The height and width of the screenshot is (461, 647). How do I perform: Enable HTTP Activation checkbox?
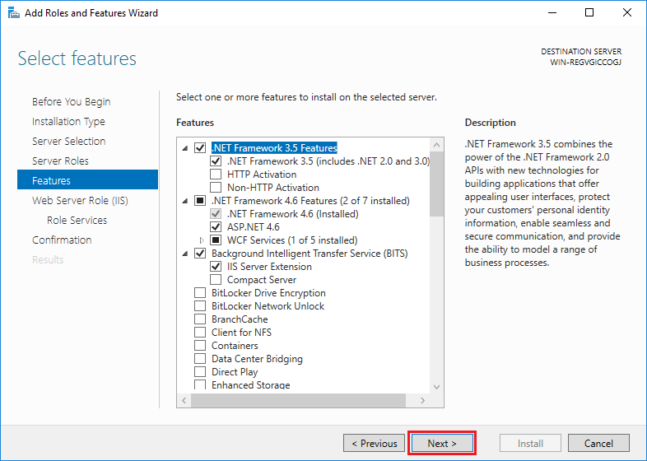click(x=216, y=175)
